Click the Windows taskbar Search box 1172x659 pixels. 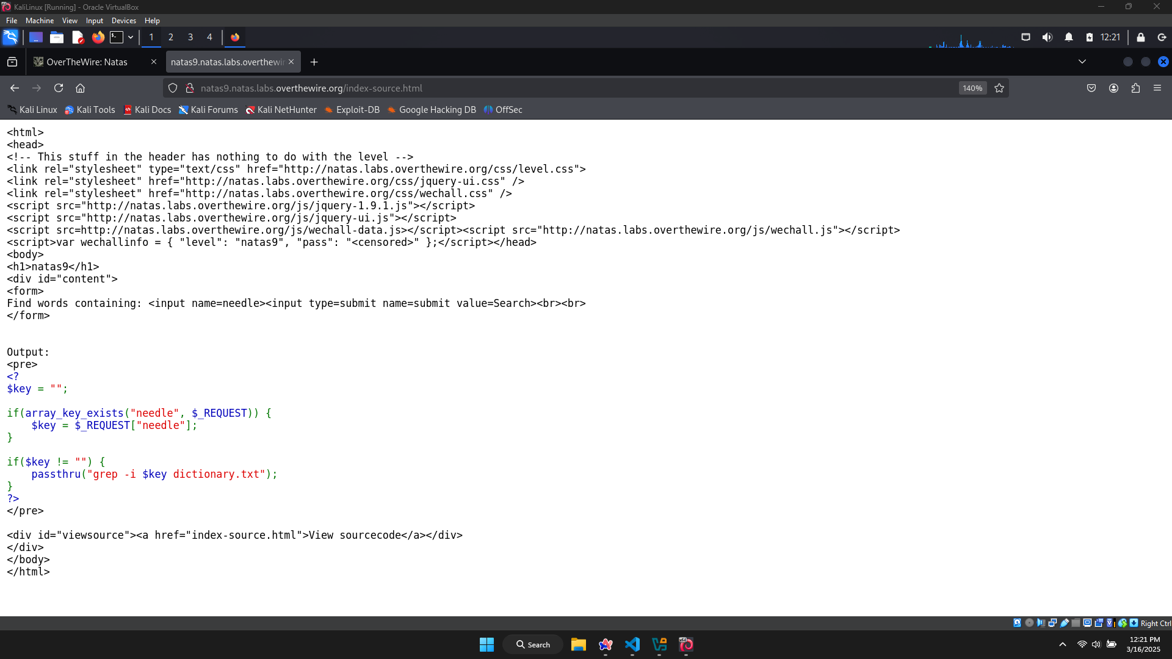tap(533, 644)
